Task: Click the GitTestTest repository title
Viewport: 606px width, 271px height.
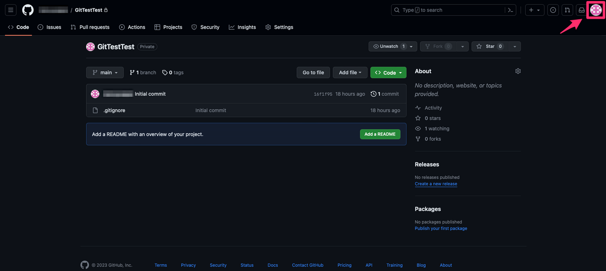Action: (116, 46)
